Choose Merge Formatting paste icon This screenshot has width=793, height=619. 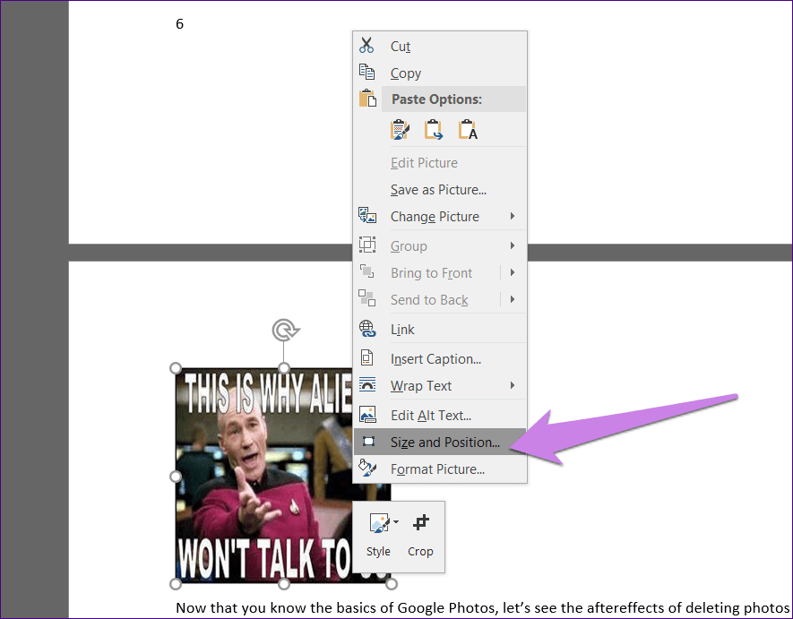click(434, 130)
